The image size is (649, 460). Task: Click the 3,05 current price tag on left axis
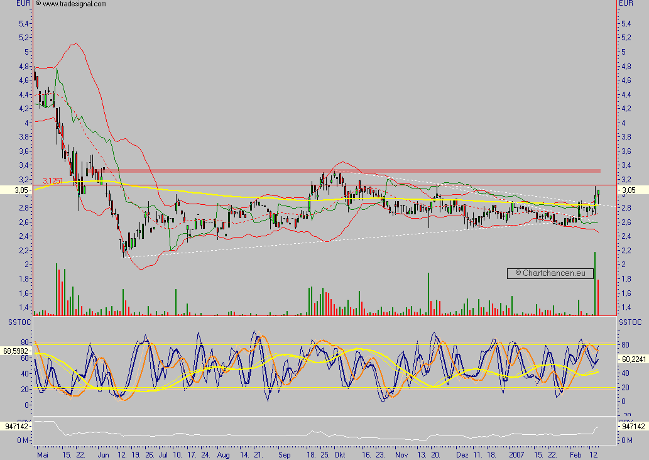coord(17,190)
